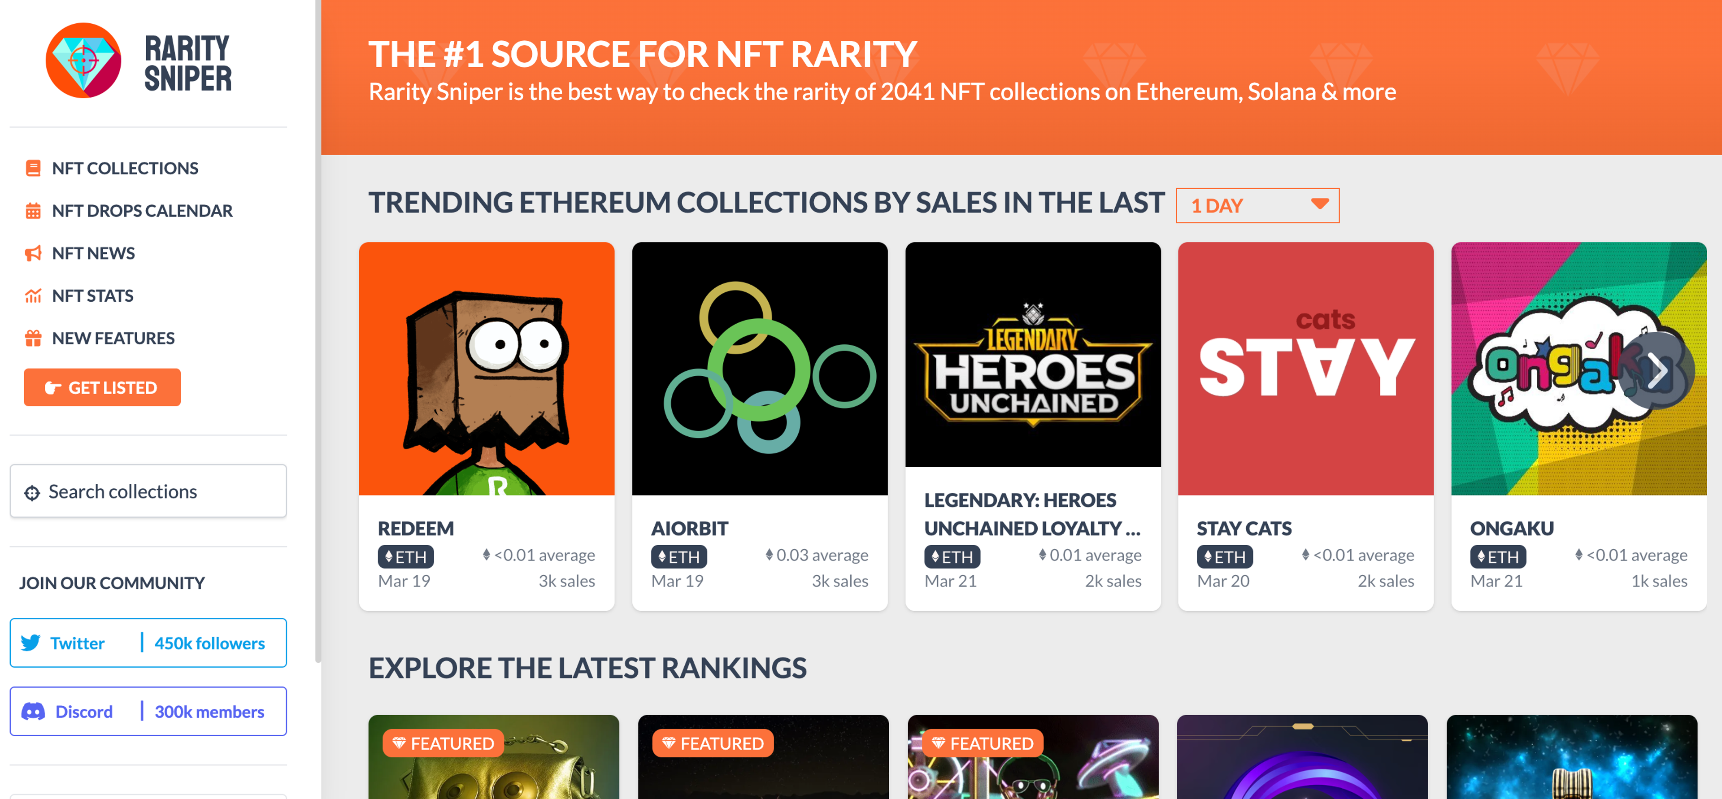Open the Redeem collection artwork
Viewport: 1722px width, 799px height.
(487, 369)
